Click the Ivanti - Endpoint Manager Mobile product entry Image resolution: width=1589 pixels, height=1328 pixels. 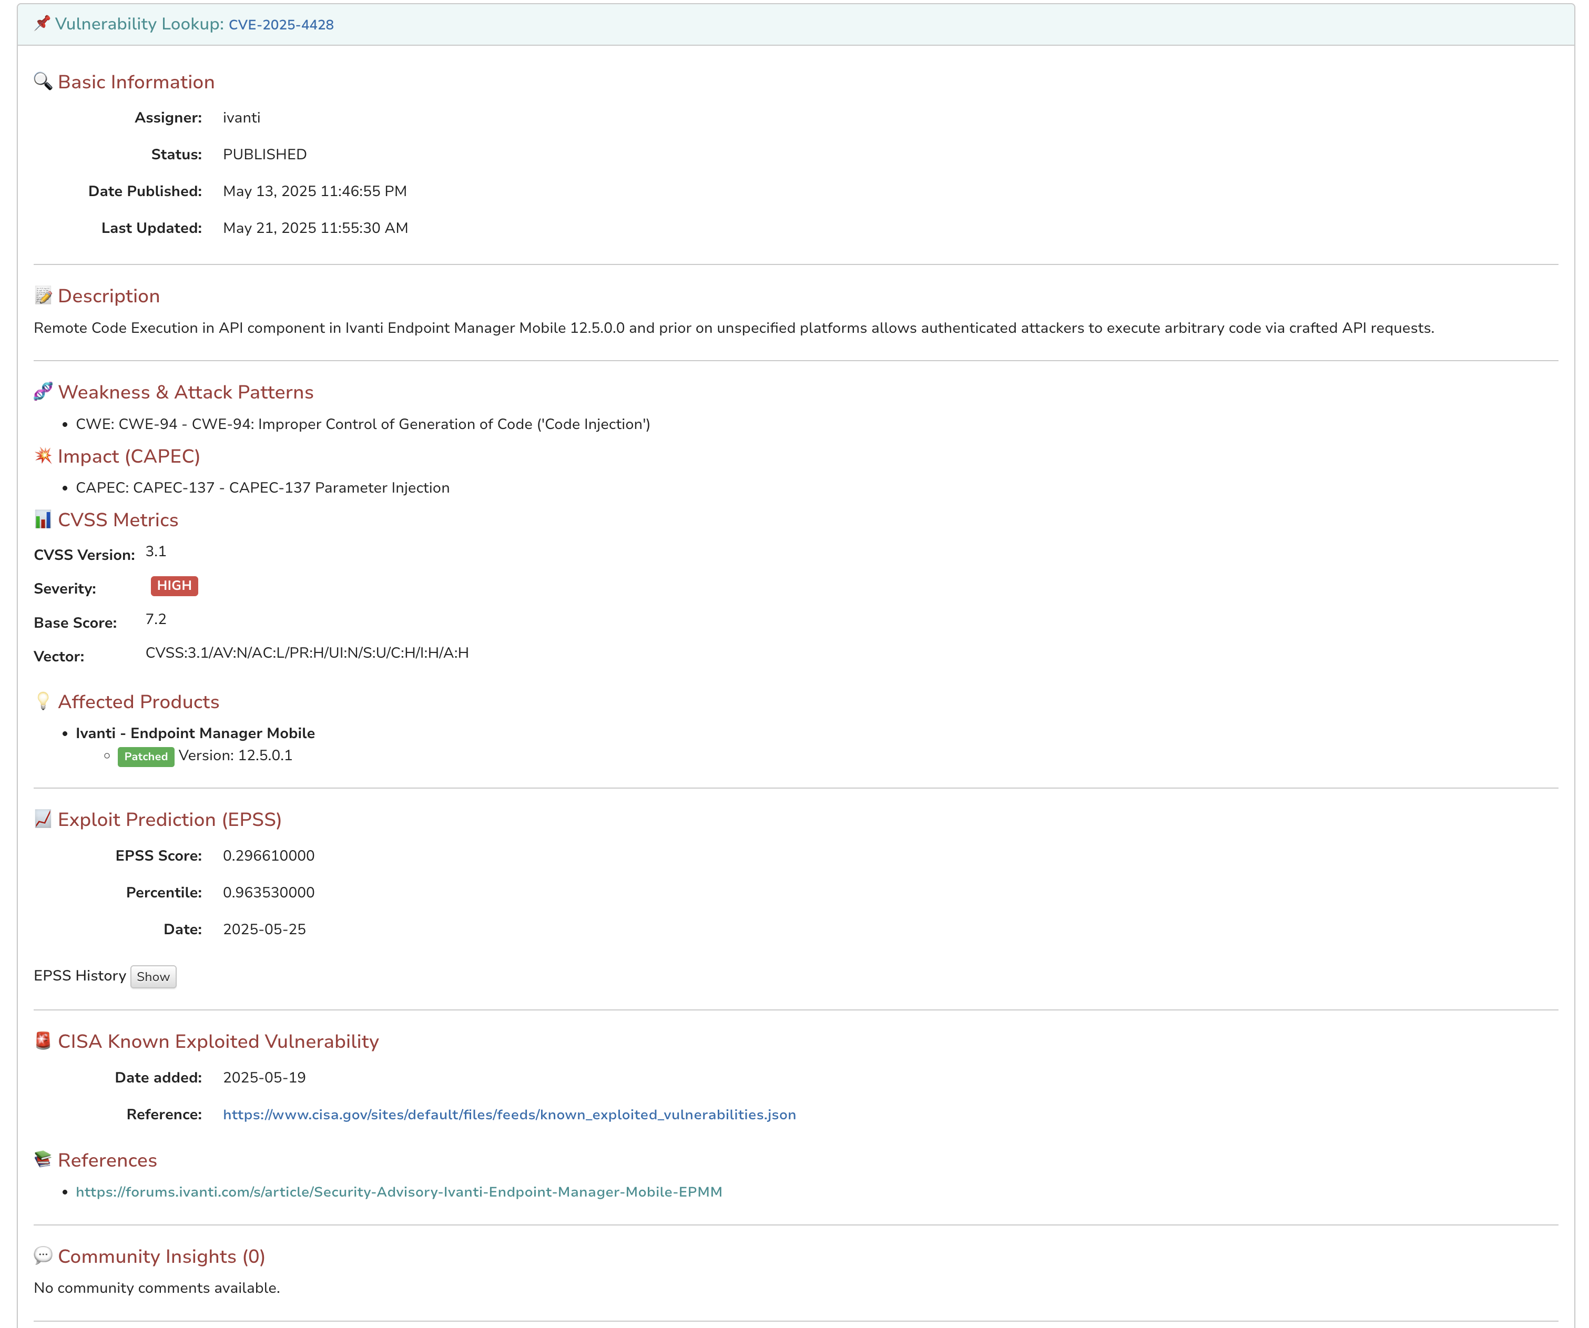coord(195,733)
